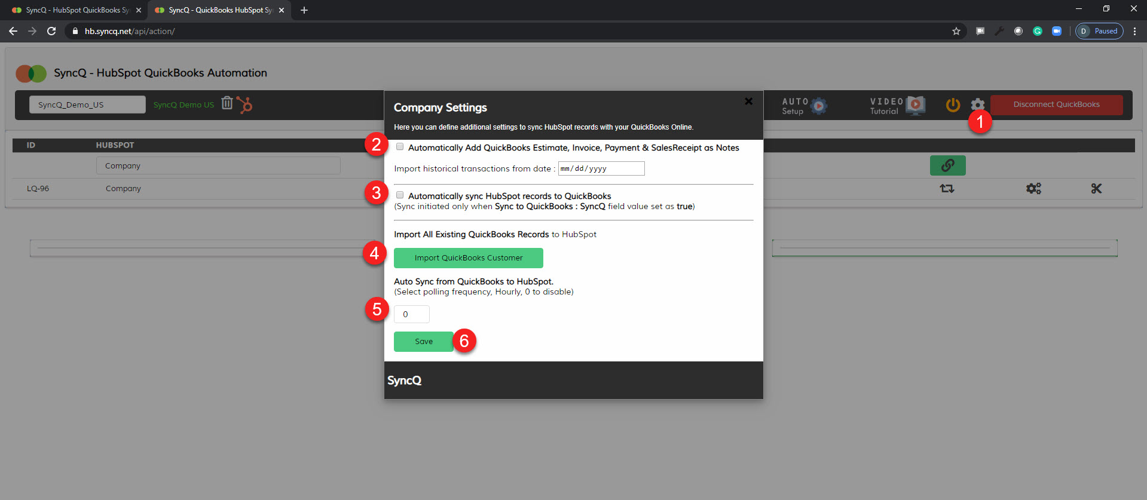Screen dimensions: 1147x500
Task: Click the Grammarly extension icon
Action: pyautogui.click(x=1038, y=31)
